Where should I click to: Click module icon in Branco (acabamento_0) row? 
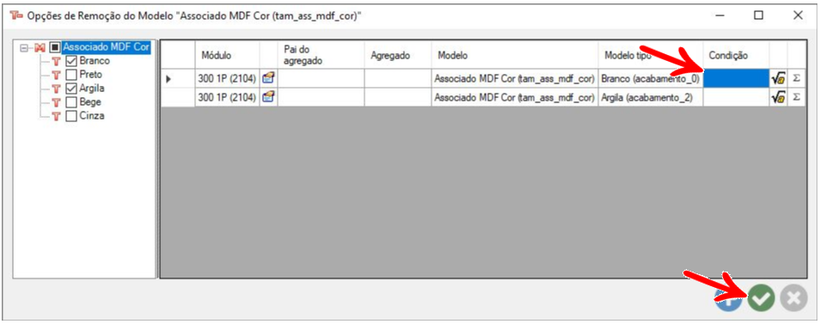point(268,78)
